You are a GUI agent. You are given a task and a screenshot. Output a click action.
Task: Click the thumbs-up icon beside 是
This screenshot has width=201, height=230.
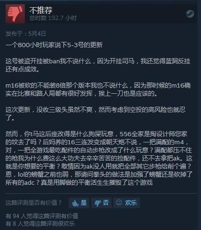[x=75, y=203]
